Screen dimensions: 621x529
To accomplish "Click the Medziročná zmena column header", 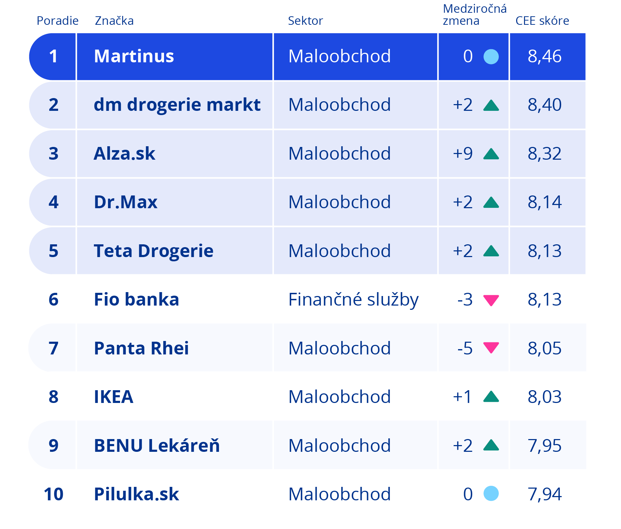I will tap(474, 15).
